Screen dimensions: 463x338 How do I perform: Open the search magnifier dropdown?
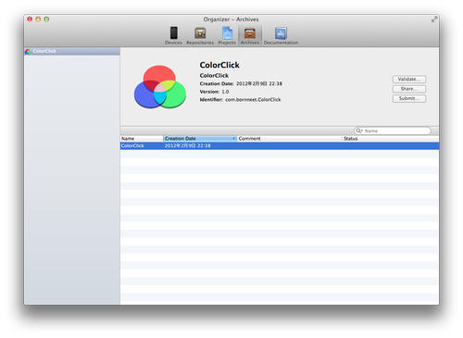(359, 131)
